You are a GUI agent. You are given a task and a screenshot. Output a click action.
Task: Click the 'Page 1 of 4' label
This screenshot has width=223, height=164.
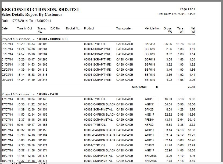(188, 9)
